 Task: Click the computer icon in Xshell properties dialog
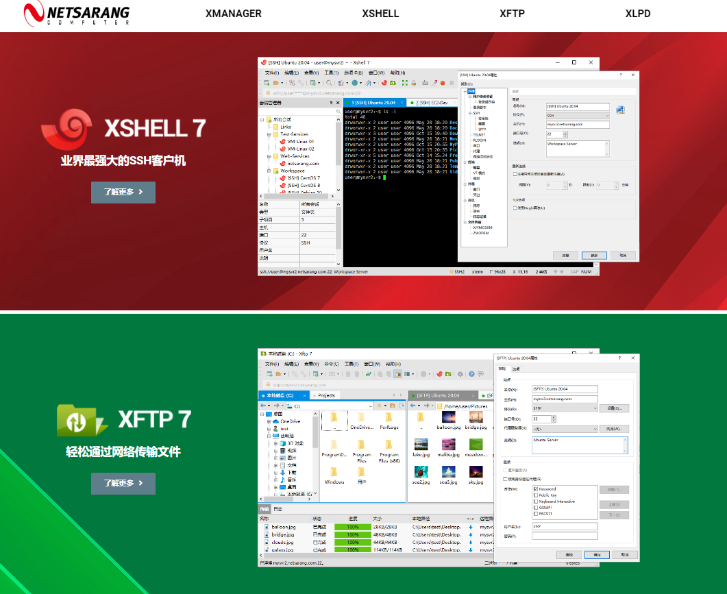point(620,110)
